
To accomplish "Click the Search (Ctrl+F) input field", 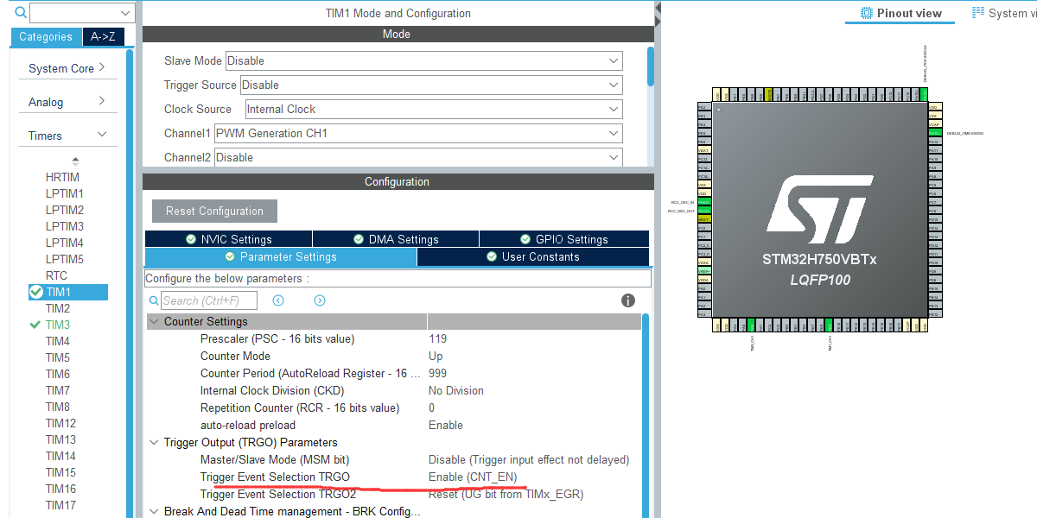I will 207,300.
